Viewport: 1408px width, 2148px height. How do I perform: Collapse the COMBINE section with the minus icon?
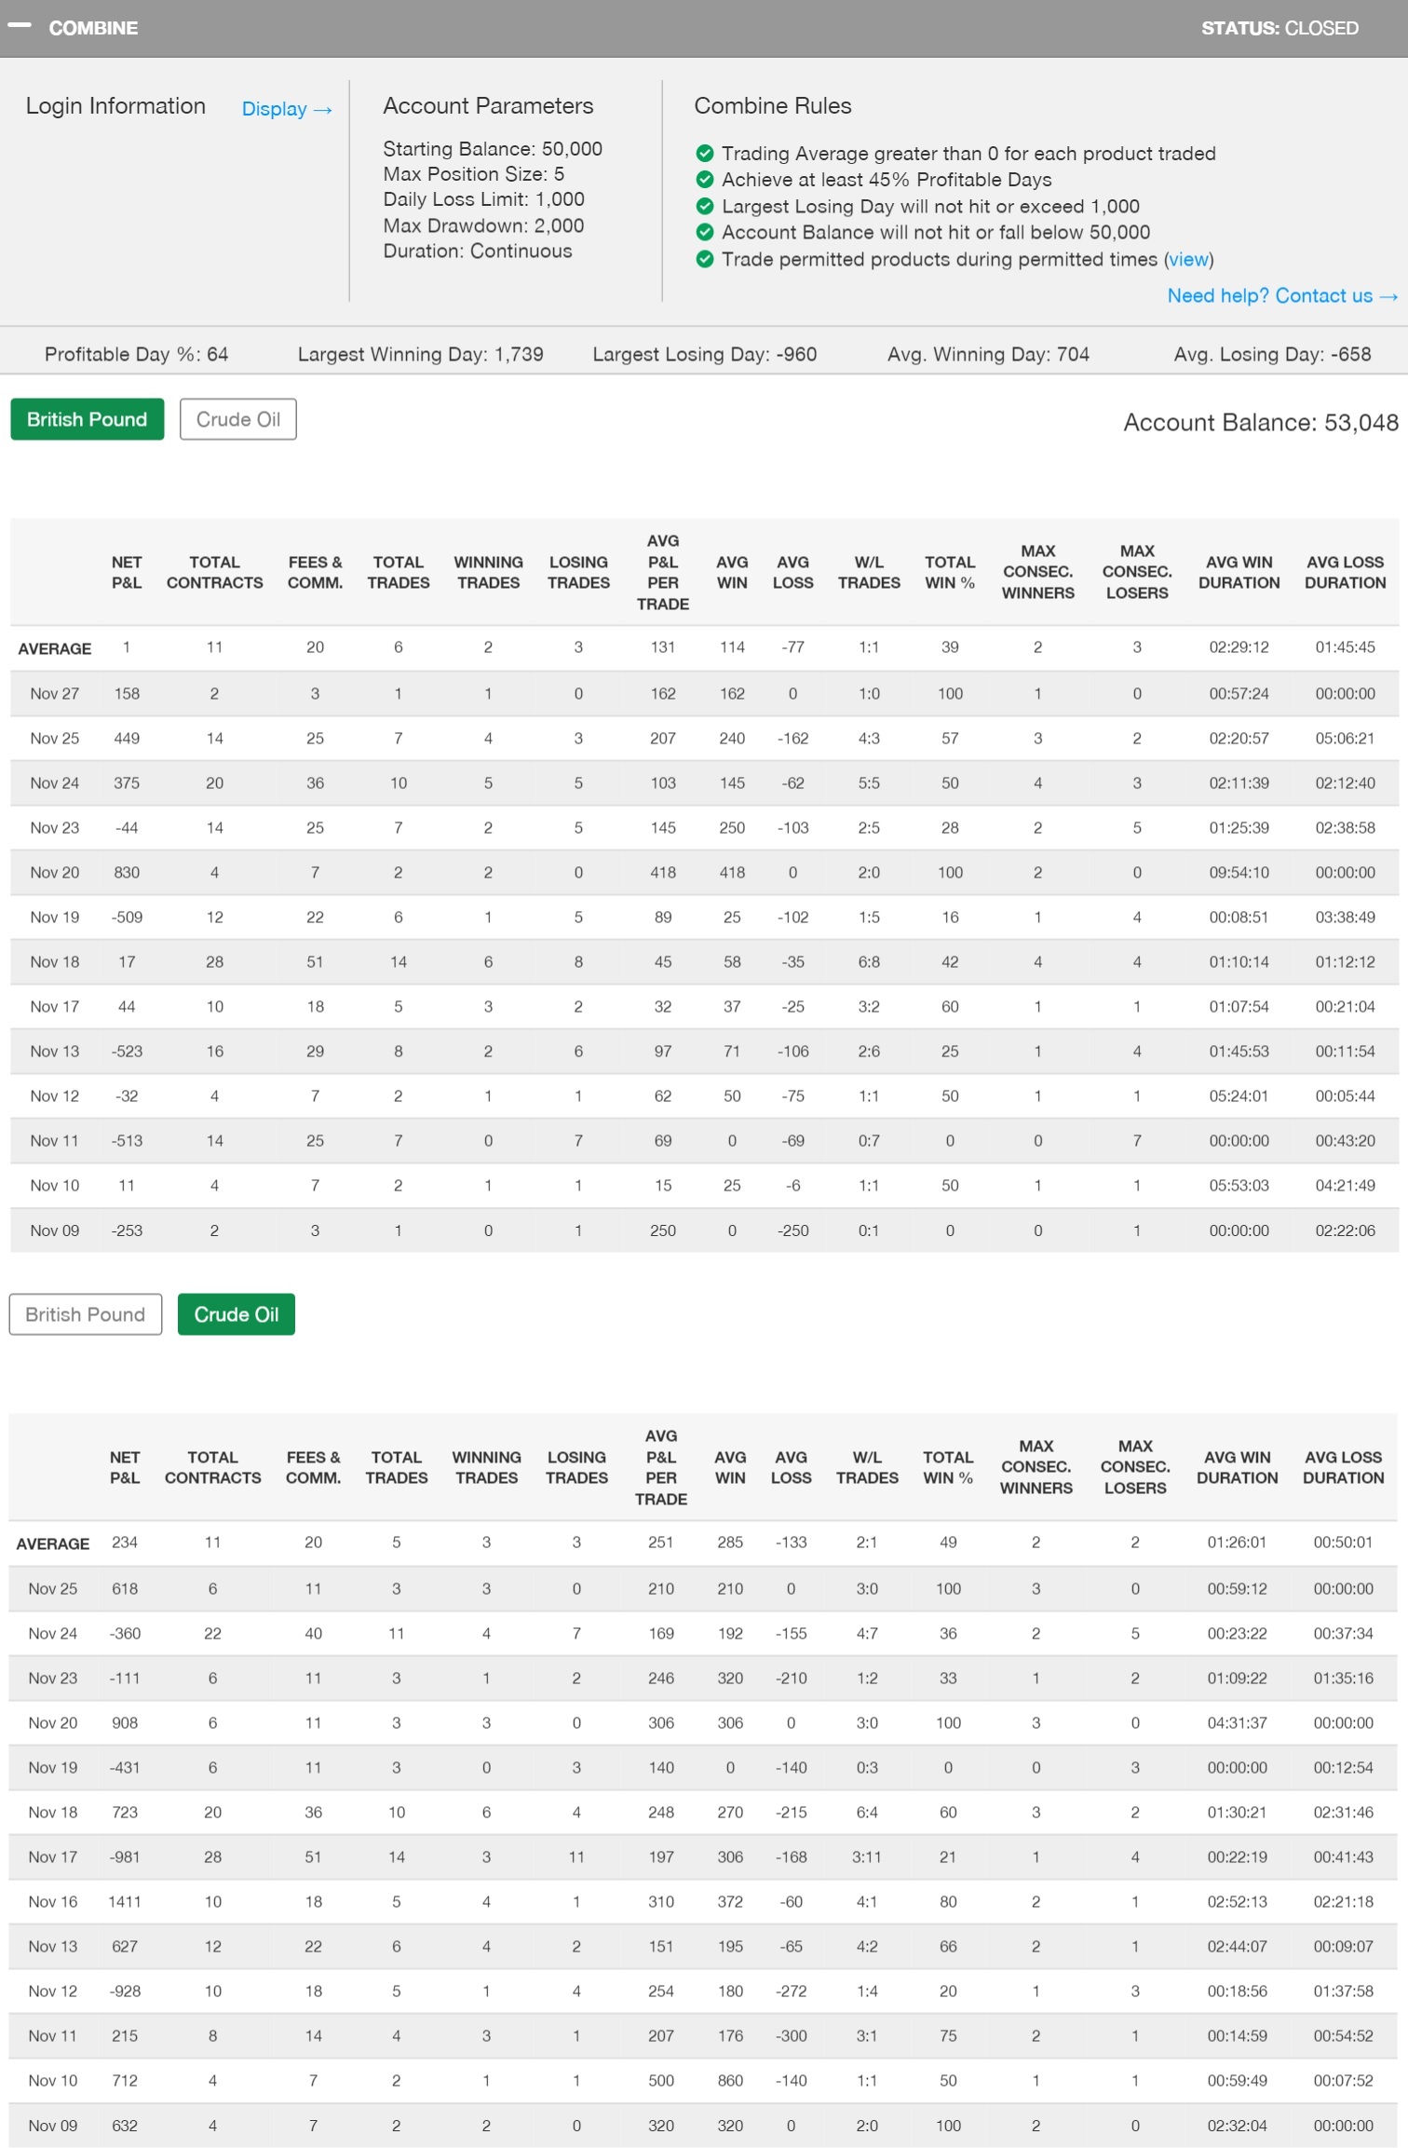(x=19, y=26)
